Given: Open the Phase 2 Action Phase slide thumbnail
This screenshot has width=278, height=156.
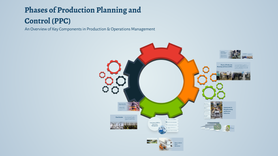Looking at the screenshot, I should coord(171,144).
